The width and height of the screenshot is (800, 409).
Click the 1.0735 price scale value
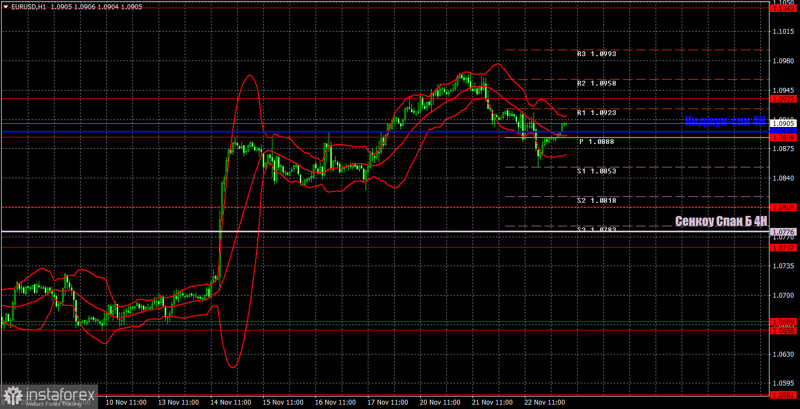point(783,266)
